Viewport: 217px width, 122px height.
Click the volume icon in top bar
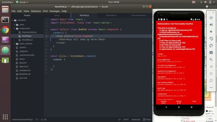(x=205, y=2)
